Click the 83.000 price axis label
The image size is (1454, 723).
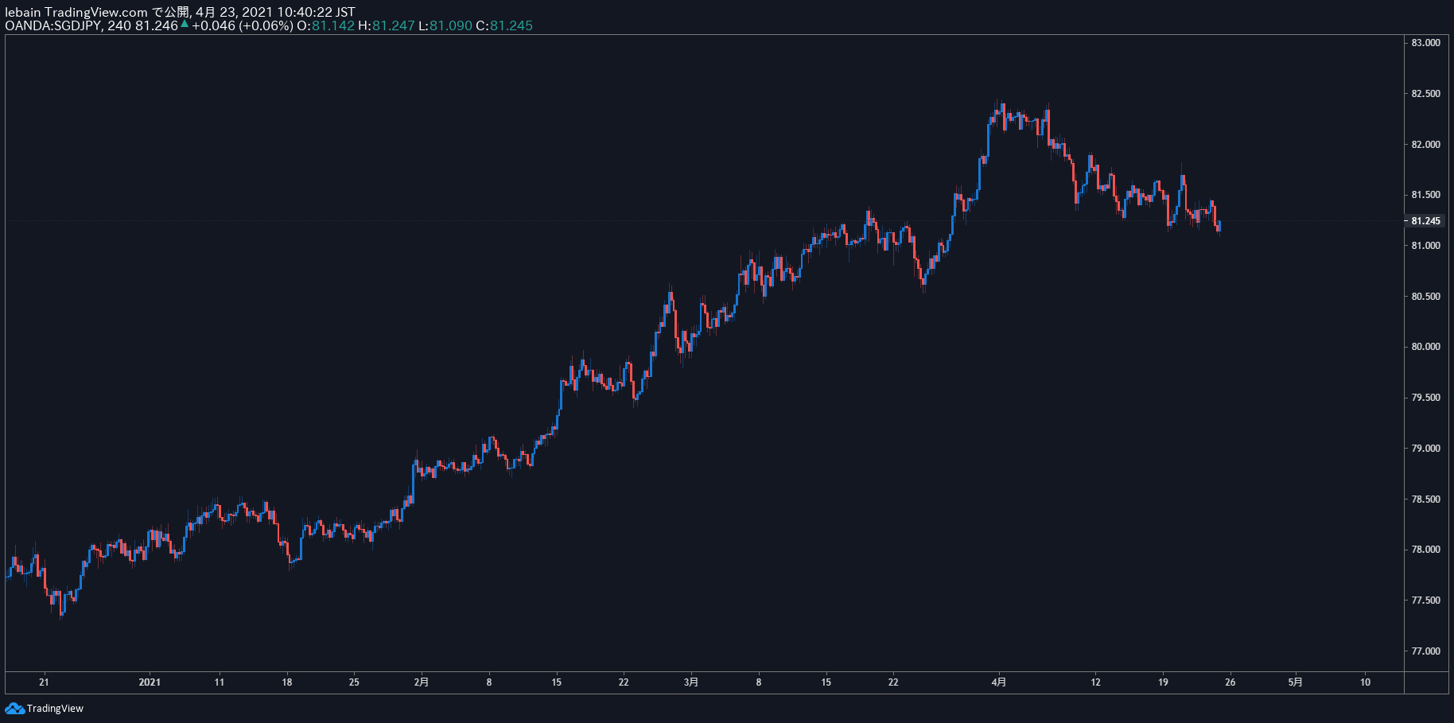(x=1425, y=43)
